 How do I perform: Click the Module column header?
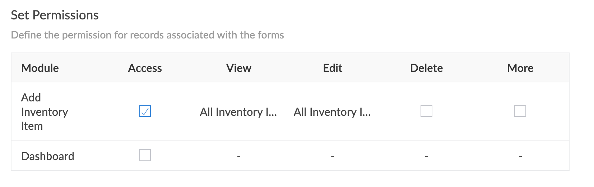(x=40, y=68)
